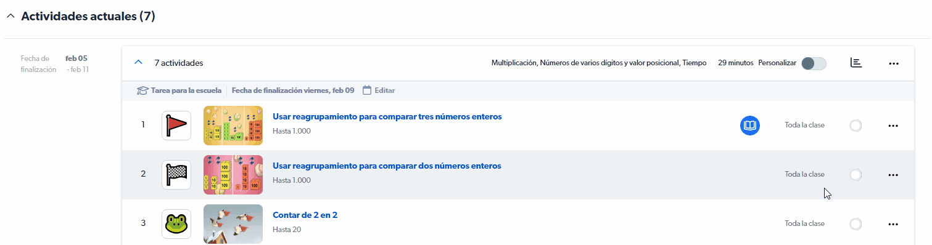932x245 pixels.
Task: Select the radio circle for Contar de 2 en 2
Action: (856, 224)
